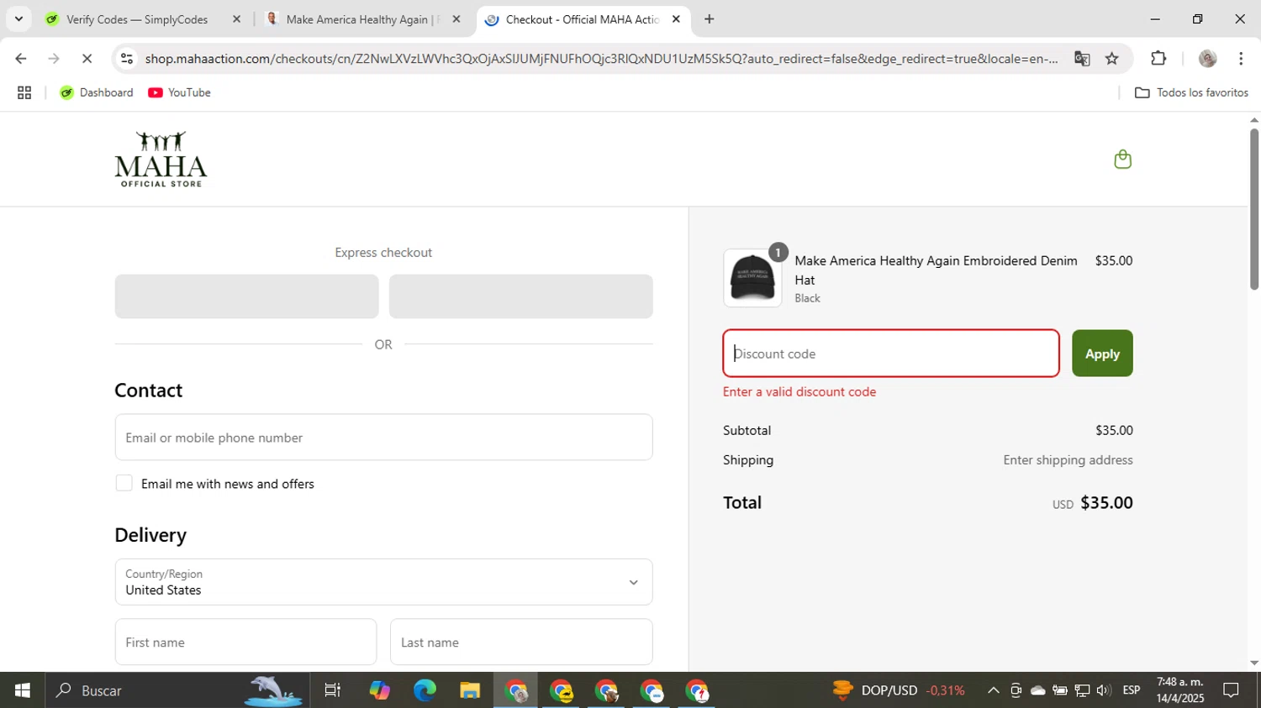This screenshot has height=708, width=1261.
Task: Focus the Email or mobile phone number field
Action: point(383,437)
